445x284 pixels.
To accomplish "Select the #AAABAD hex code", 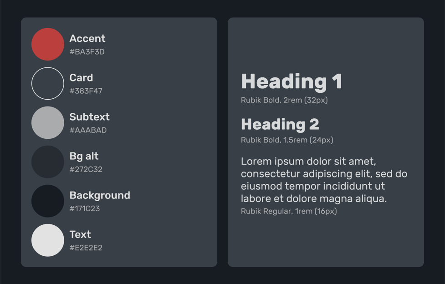I will [x=88, y=130].
